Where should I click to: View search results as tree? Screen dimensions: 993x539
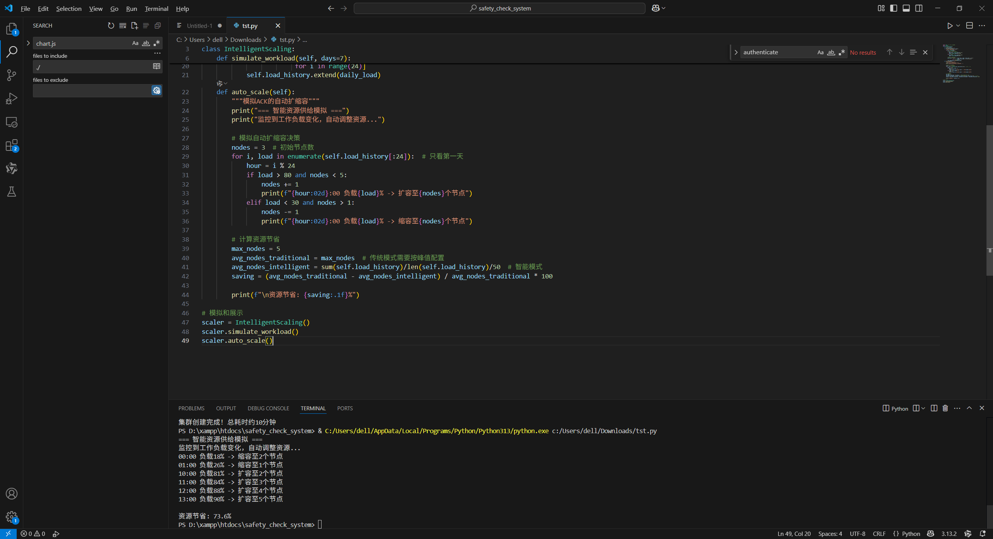(x=146, y=26)
